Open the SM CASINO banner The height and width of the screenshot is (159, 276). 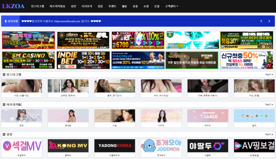click(x=28, y=60)
